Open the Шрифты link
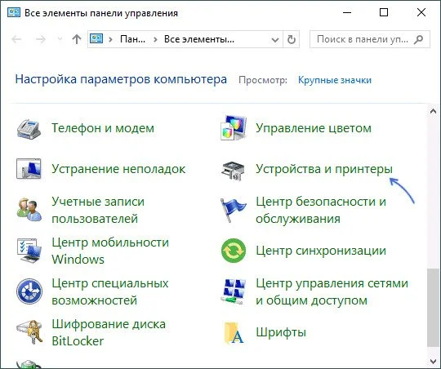441x369 pixels. (281, 332)
